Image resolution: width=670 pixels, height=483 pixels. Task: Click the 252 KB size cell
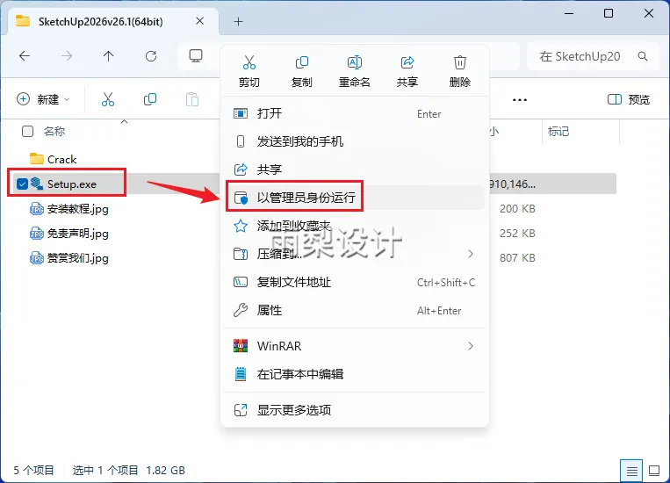pos(517,234)
